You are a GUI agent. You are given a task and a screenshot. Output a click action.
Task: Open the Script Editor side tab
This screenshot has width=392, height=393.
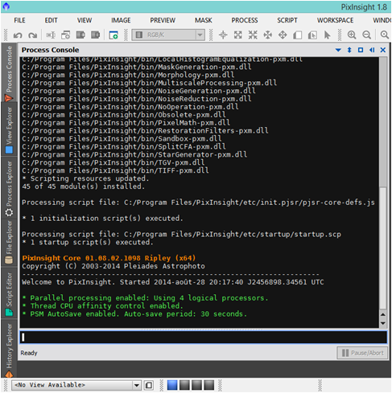tap(9, 294)
